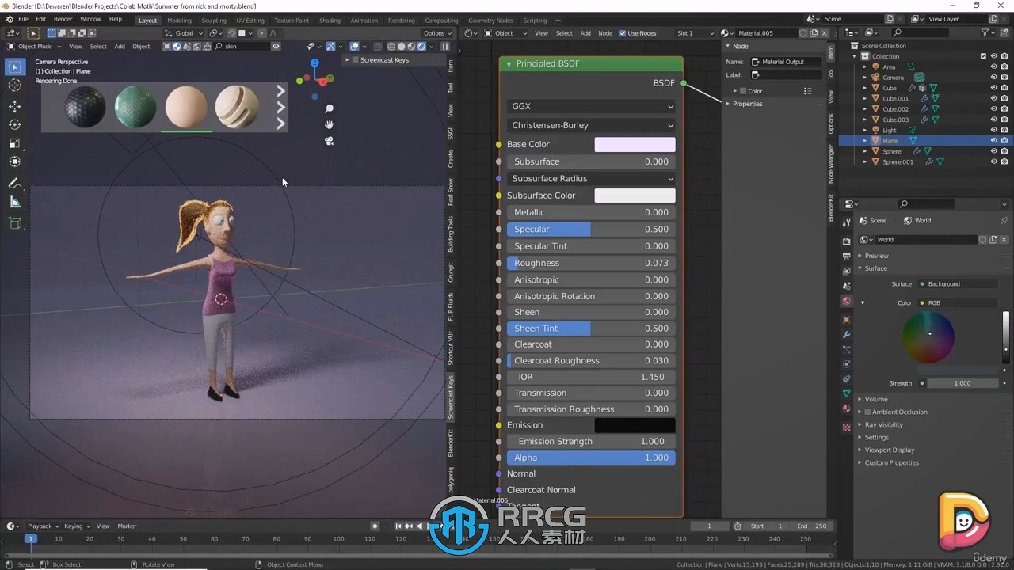Enable the Screencast Keys checkbox

click(x=355, y=60)
